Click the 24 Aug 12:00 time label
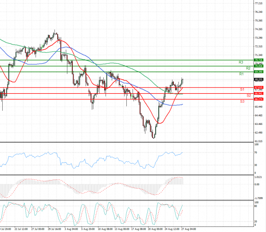Image resolution: width=266 pixels, height=232 pixels. 171,229
